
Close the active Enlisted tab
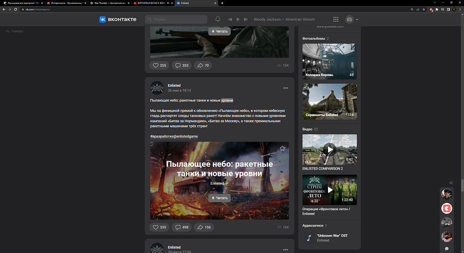pos(215,3)
